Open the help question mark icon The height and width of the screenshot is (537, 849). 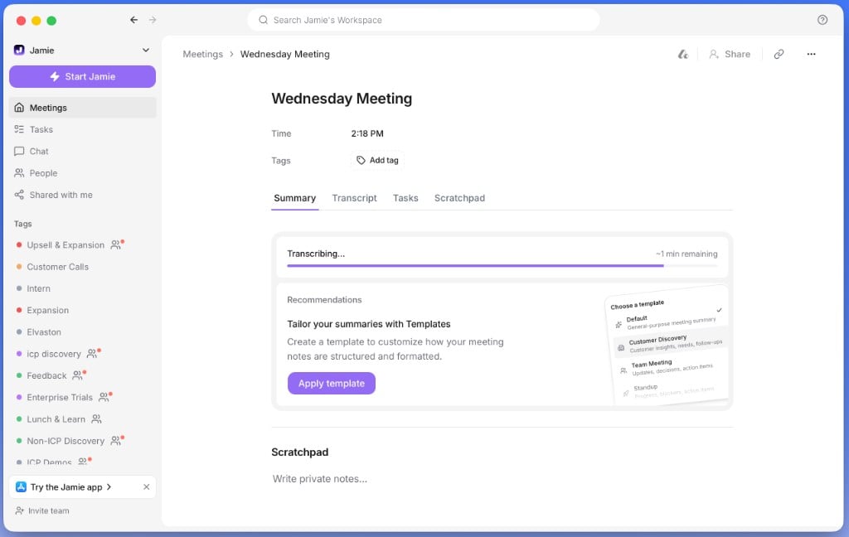[822, 20]
